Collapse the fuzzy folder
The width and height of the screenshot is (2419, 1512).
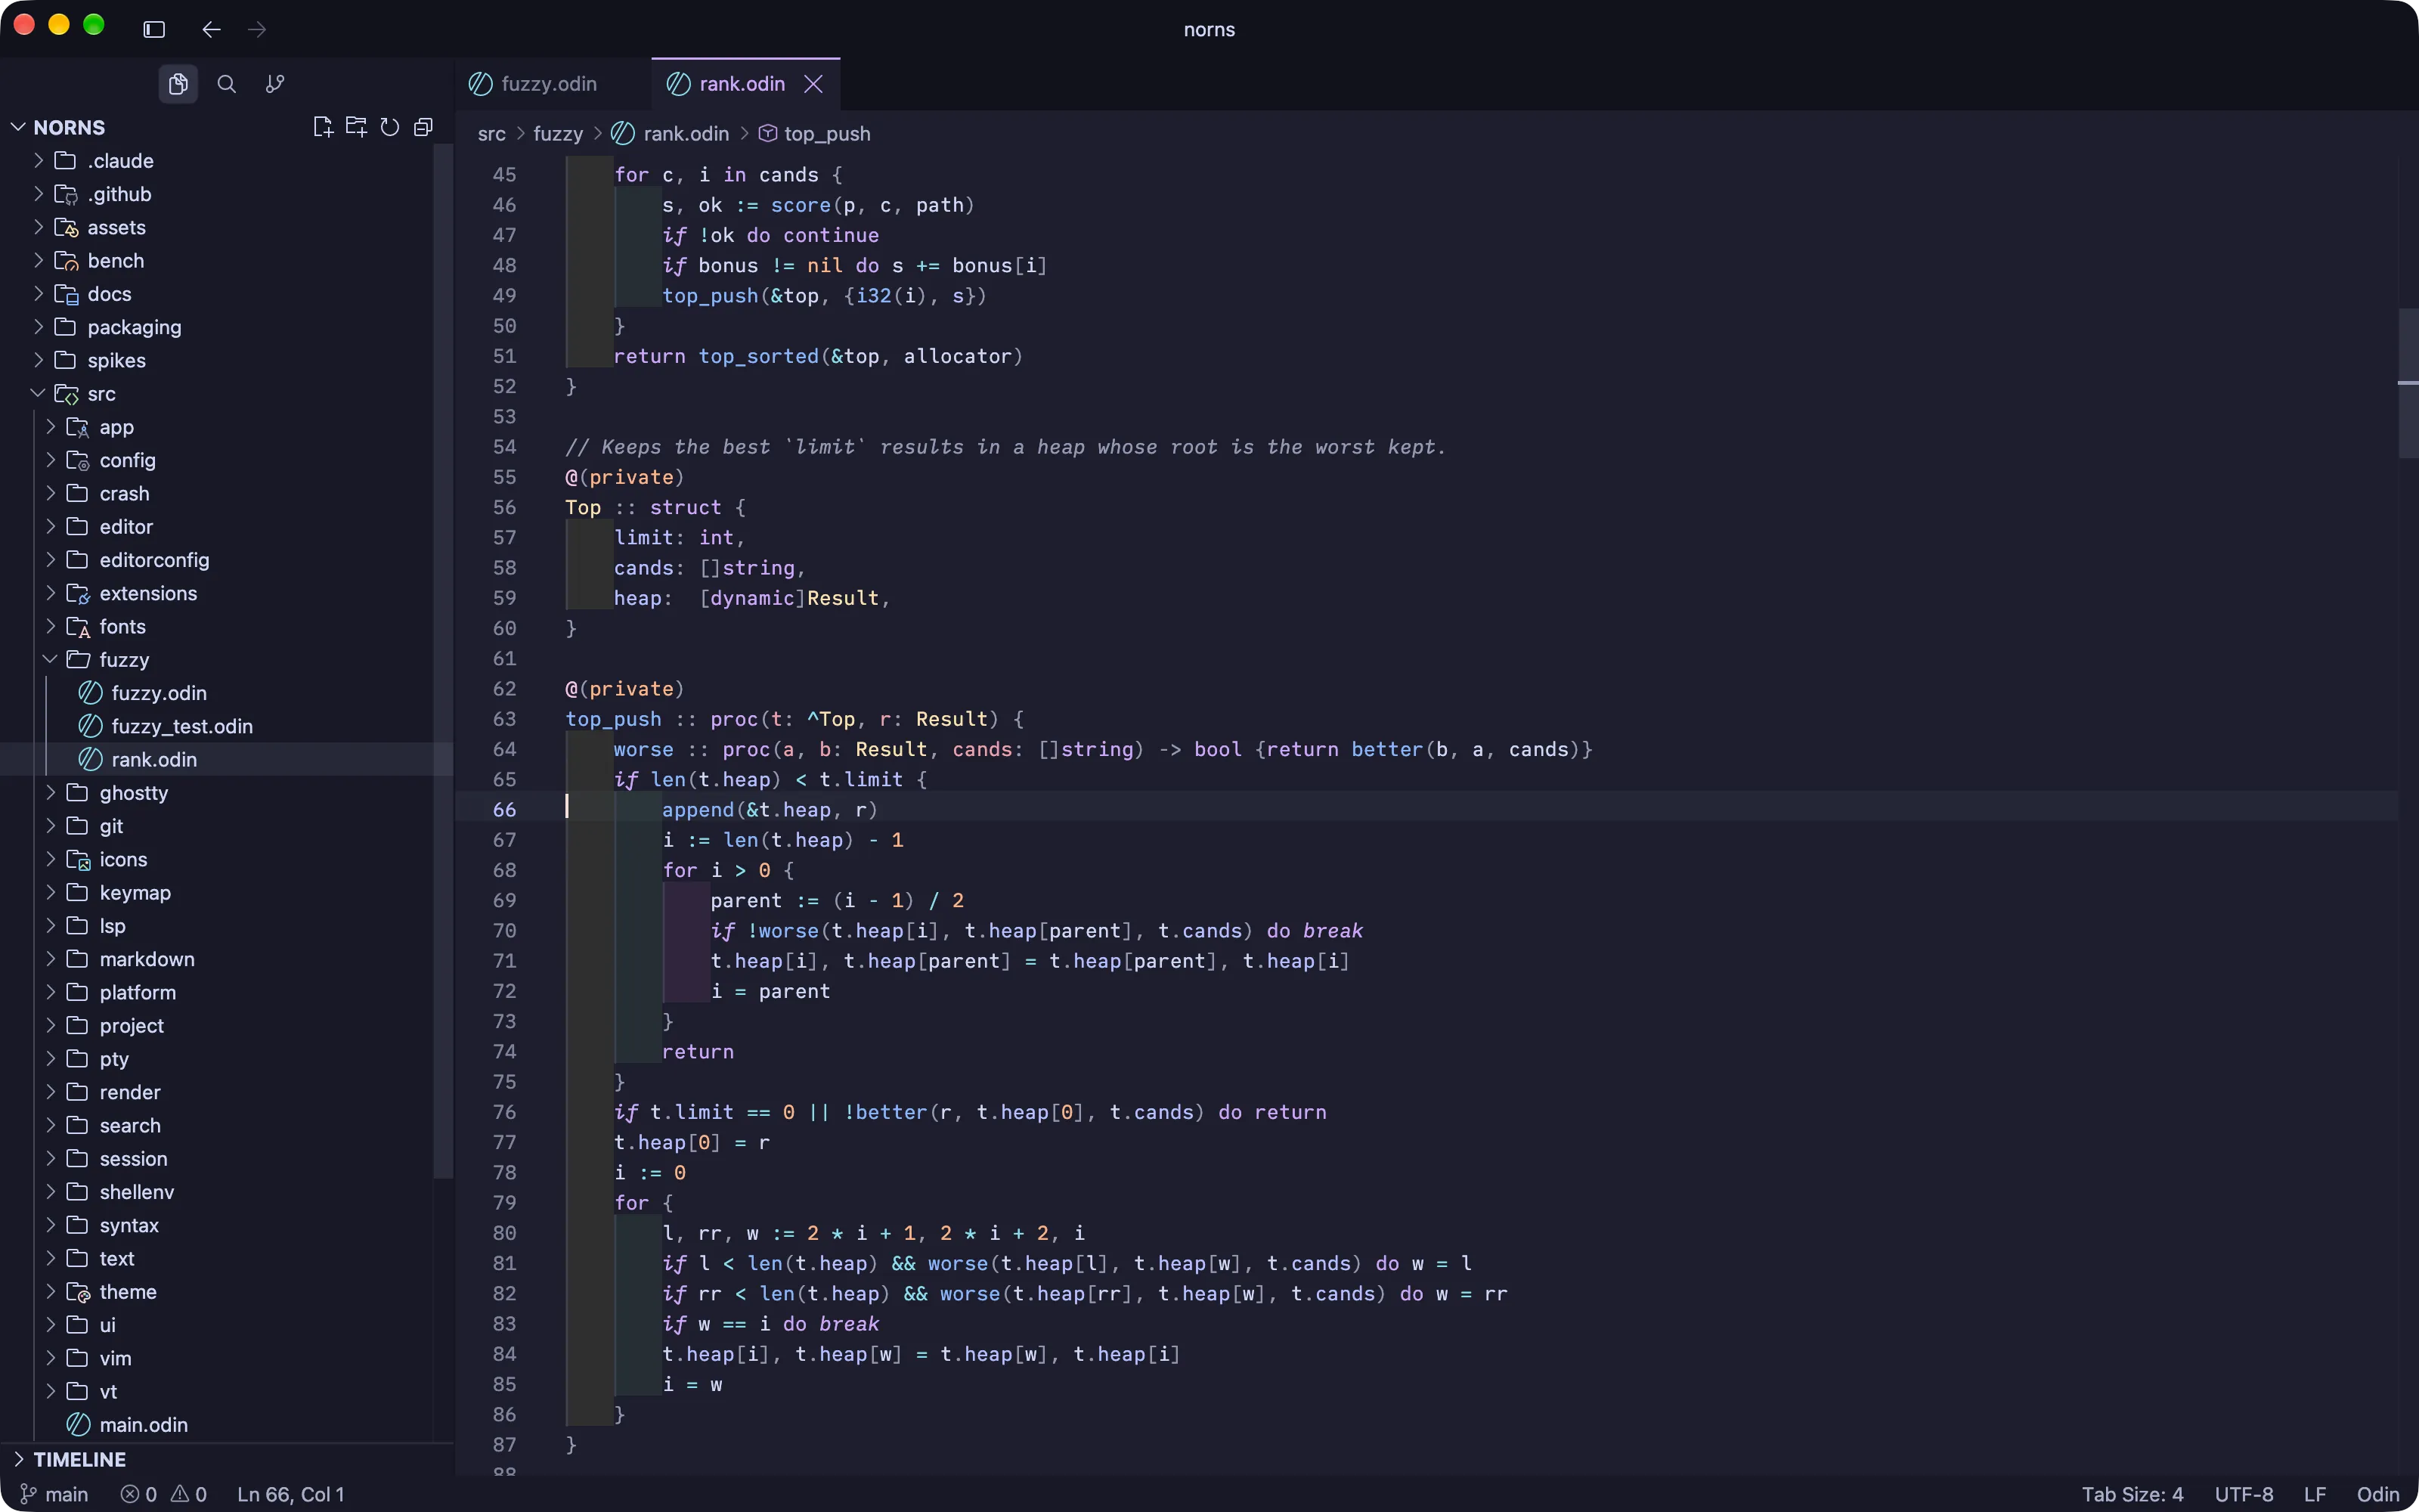coord(50,659)
